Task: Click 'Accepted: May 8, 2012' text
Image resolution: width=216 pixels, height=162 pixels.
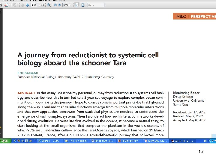Action: [189, 120]
